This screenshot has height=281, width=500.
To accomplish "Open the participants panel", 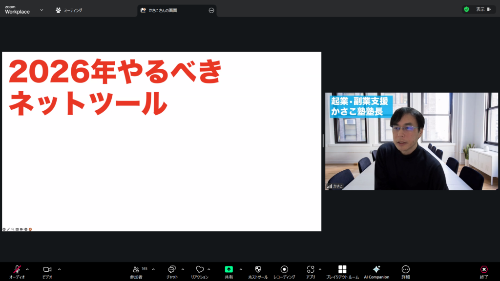I will coord(136,269).
